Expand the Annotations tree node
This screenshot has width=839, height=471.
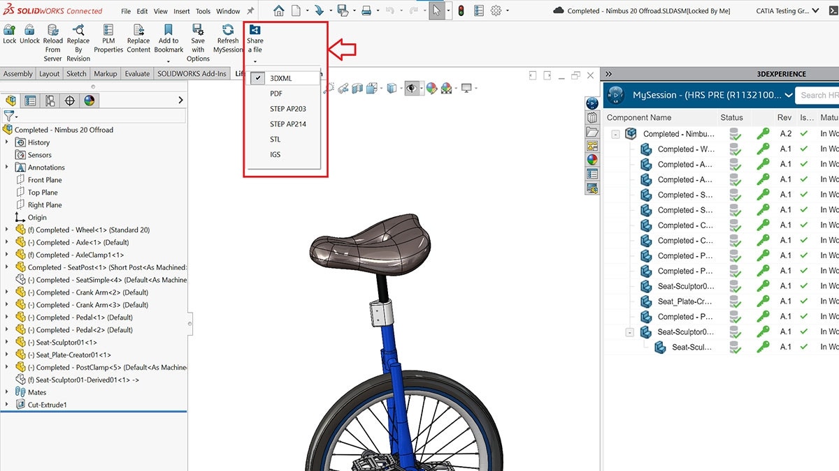tap(7, 167)
